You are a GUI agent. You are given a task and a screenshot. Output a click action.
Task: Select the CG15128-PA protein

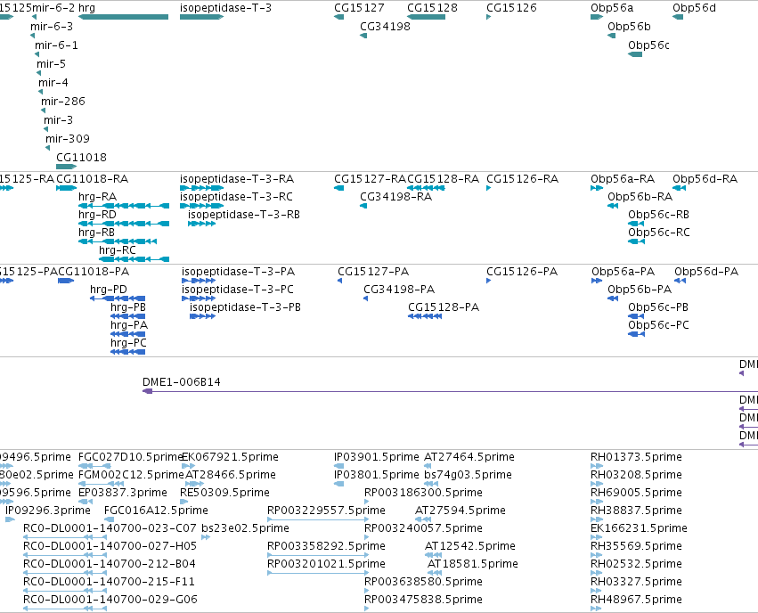(x=425, y=316)
